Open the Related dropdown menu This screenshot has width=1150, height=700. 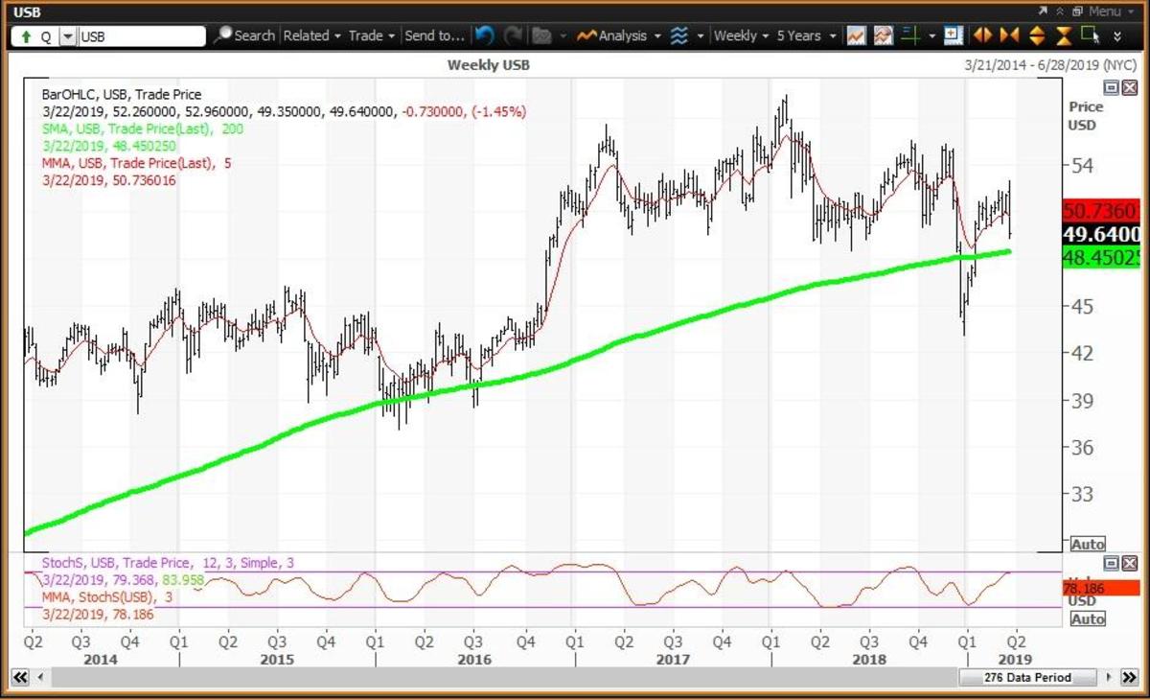311,35
